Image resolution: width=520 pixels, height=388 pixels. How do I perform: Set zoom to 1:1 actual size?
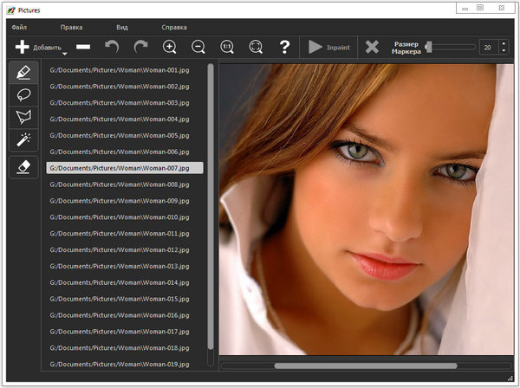[x=227, y=47]
